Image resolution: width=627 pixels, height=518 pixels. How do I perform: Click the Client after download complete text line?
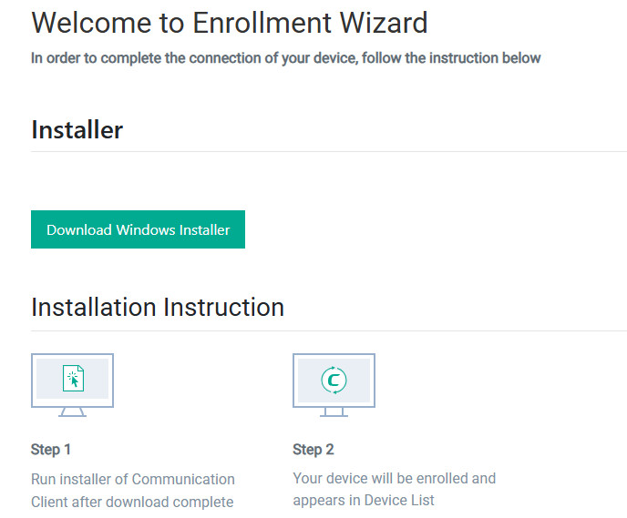click(x=132, y=502)
